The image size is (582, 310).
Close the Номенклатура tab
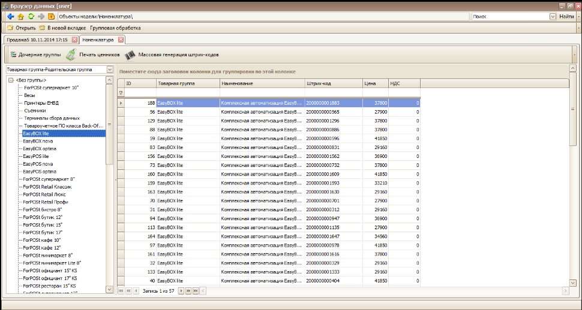(121, 39)
